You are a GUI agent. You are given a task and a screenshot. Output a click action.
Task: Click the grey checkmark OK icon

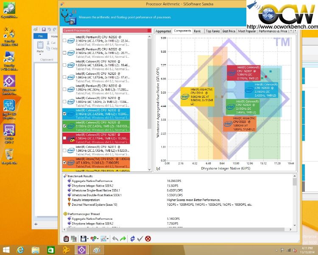(x=140, y=238)
